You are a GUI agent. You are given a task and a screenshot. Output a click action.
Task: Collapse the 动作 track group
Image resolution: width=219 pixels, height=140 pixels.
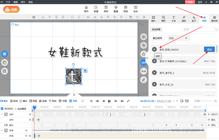(2, 114)
